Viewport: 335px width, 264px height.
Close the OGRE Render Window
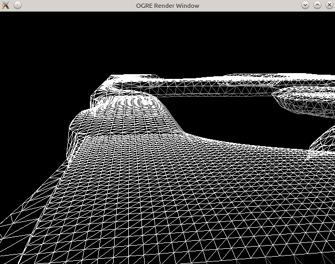(x=329, y=5)
